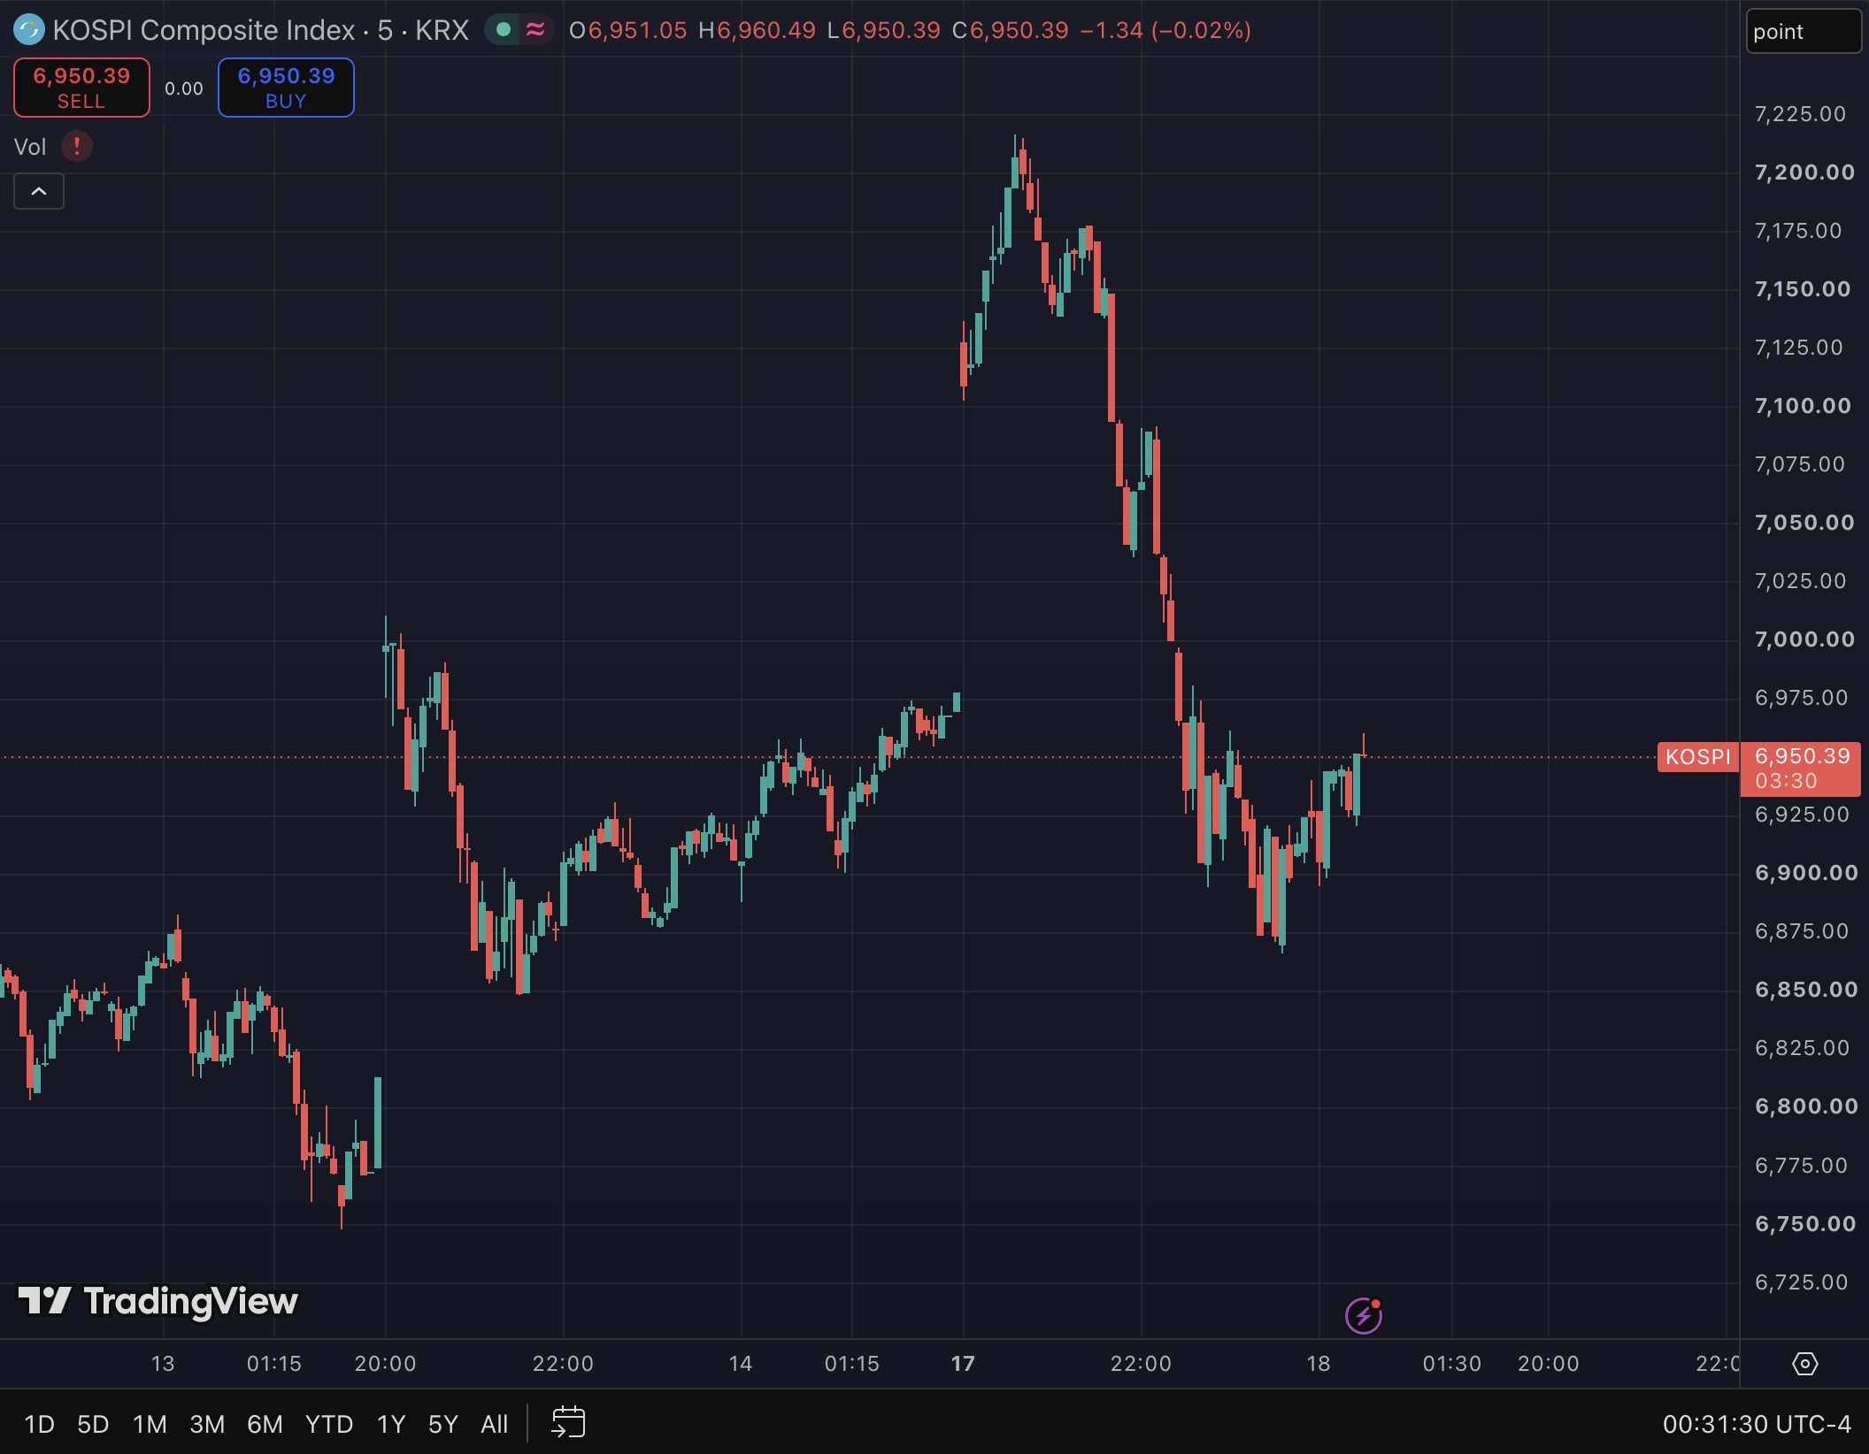Select the 6M time range
Image resolution: width=1869 pixels, height=1454 pixels.
265,1424
